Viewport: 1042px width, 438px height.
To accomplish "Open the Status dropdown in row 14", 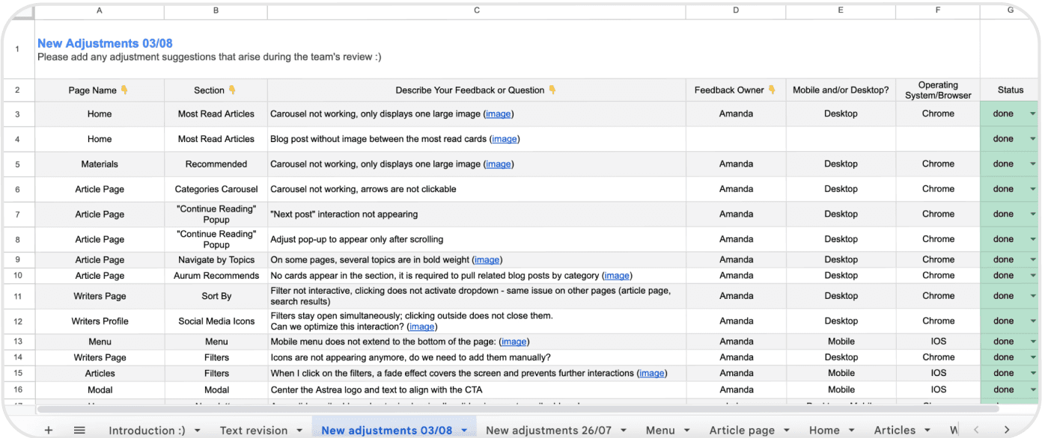I will coord(1033,357).
